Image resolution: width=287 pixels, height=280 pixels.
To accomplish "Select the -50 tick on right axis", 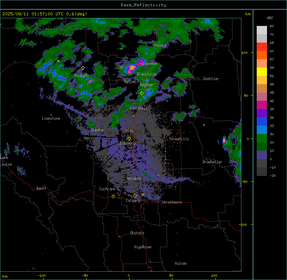I will pyautogui.click(x=244, y=182).
